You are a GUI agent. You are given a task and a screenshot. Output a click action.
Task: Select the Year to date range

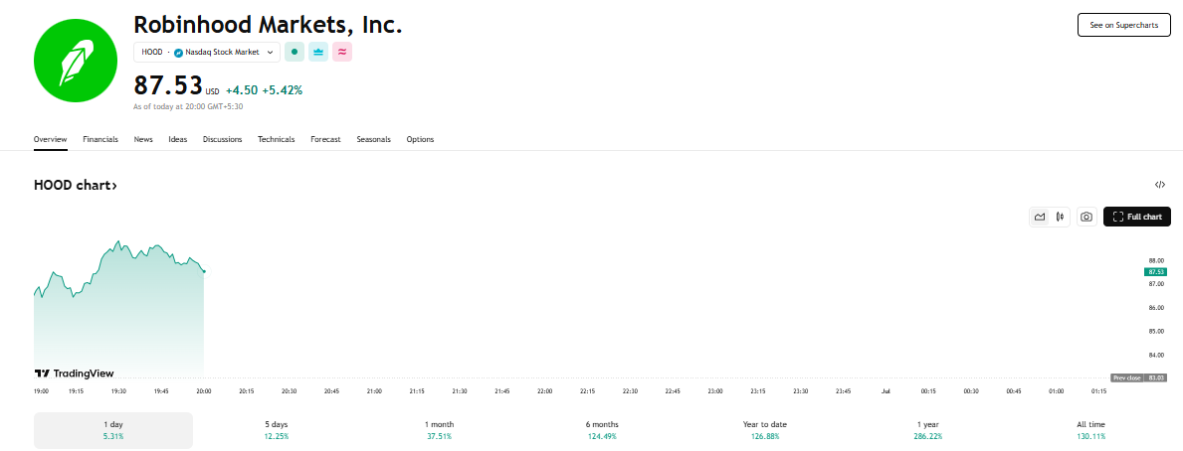click(x=765, y=430)
